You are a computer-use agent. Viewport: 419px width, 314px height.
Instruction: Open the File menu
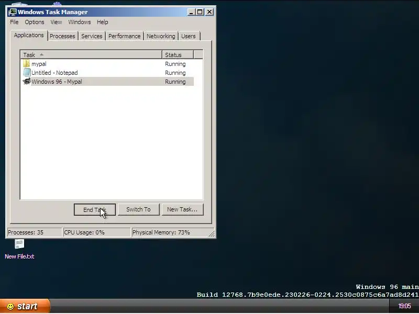(14, 22)
